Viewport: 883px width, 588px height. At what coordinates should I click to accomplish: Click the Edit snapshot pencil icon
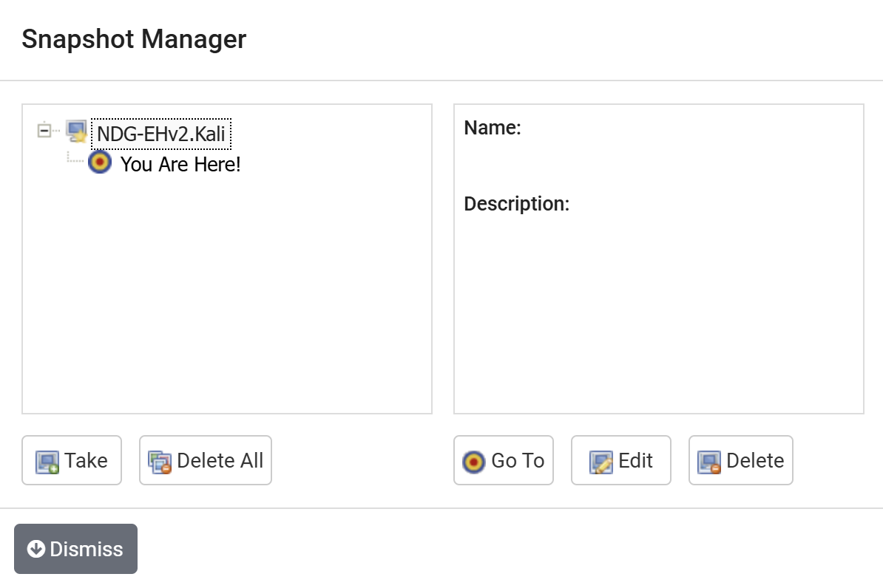coord(600,462)
